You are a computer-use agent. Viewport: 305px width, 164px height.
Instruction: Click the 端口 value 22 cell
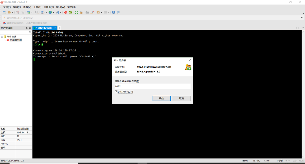pos(24,136)
